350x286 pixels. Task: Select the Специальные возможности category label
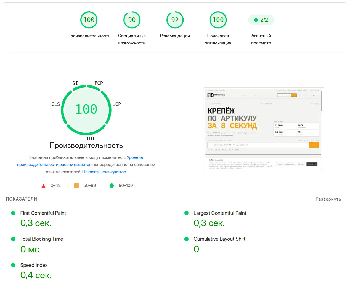tap(132, 39)
